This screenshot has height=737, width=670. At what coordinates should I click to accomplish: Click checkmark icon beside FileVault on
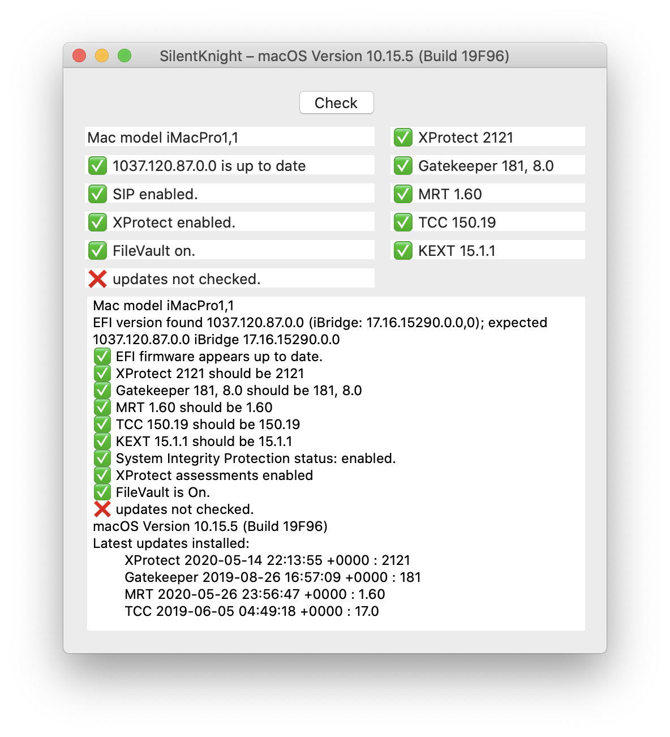click(x=97, y=251)
